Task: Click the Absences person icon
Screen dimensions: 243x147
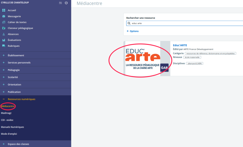Action: (x=4, y=34)
